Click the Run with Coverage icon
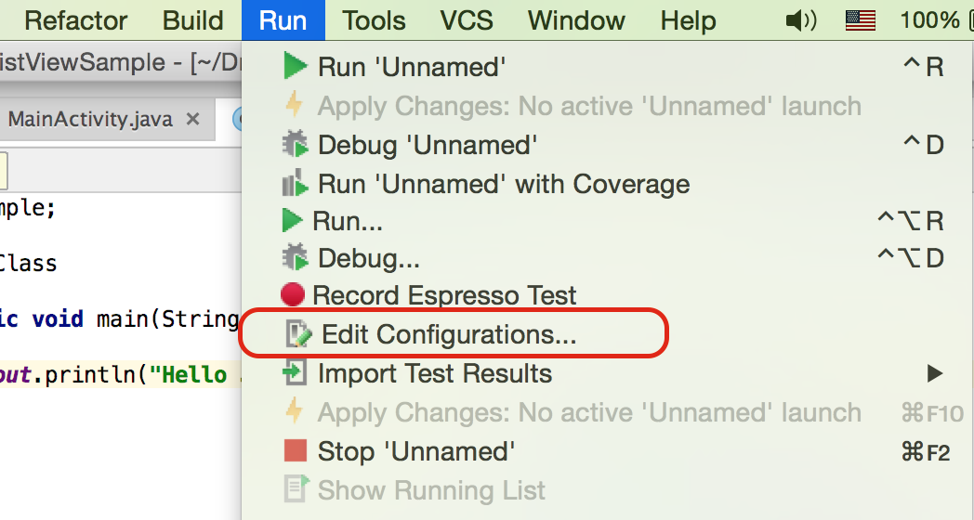The image size is (974, 520). pyautogui.click(x=295, y=183)
